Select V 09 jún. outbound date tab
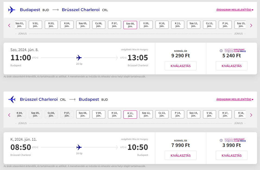The width and height of the screenshot is (260, 170). tap(146, 25)
